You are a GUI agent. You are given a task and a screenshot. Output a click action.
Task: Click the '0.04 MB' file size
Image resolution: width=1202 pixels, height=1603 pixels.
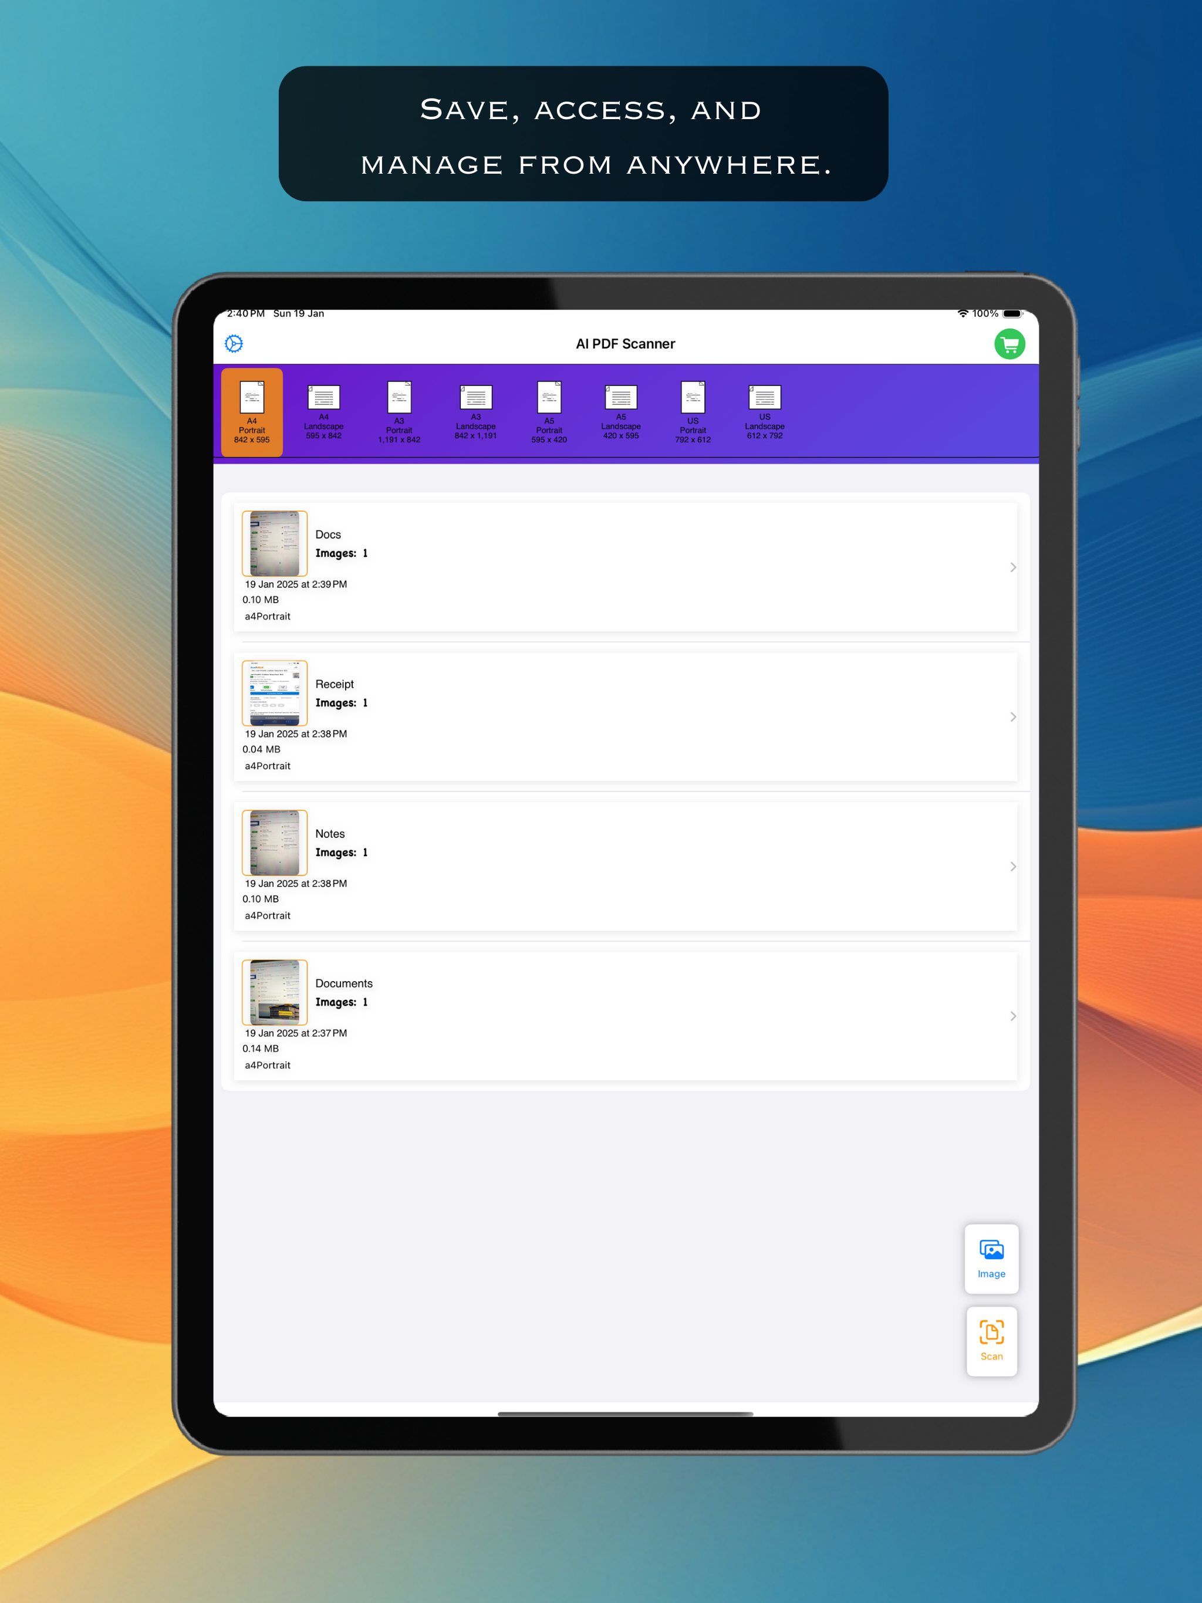point(261,749)
